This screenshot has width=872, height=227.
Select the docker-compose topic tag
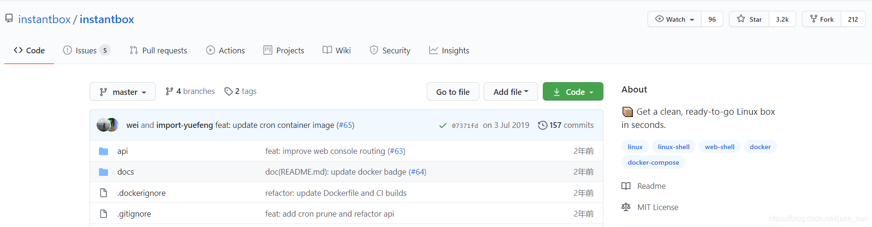tap(653, 162)
